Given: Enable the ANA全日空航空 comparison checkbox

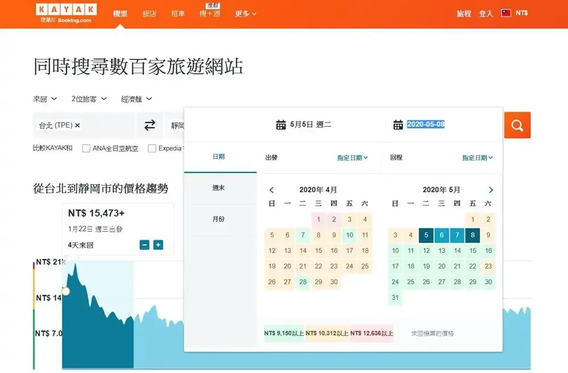Looking at the screenshot, I should 86,149.
